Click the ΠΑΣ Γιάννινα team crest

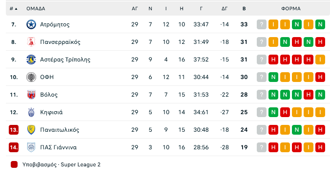[x=31, y=147]
